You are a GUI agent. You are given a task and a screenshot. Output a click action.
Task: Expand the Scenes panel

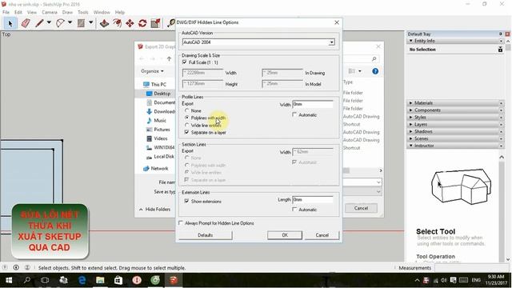click(x=411, y=138)
